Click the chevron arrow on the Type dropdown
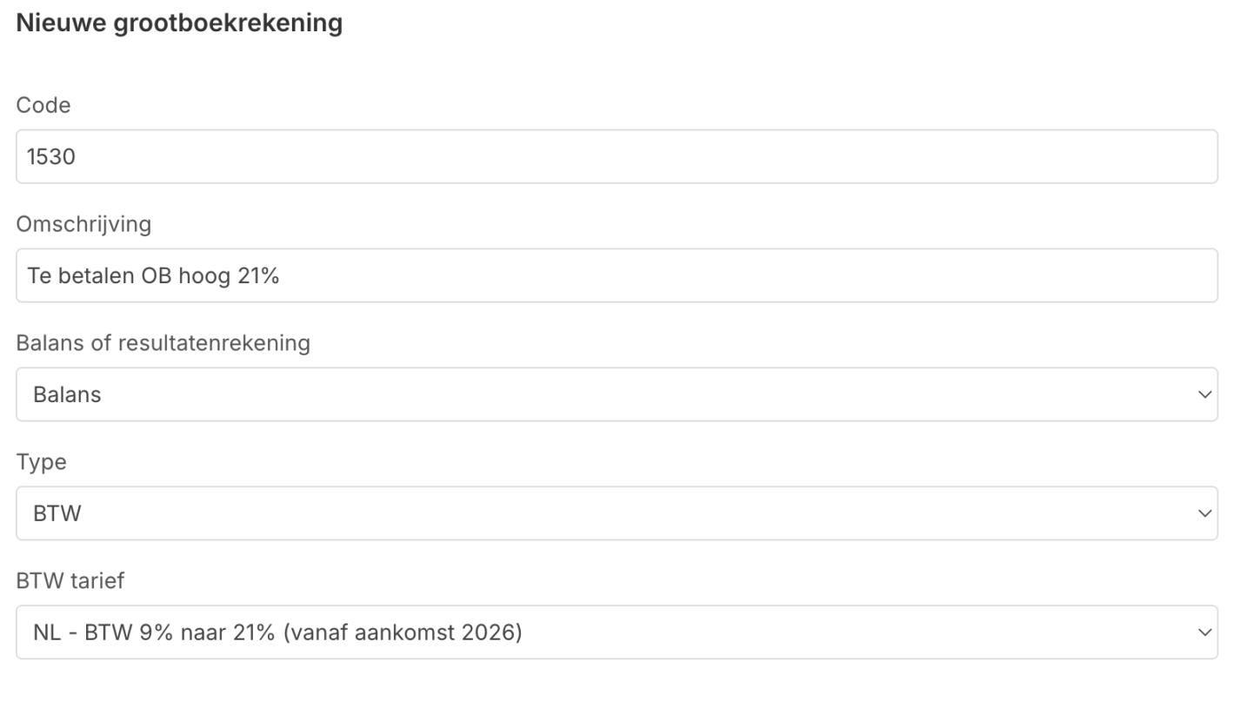The image size is (1253, 701). (1204, 513)
